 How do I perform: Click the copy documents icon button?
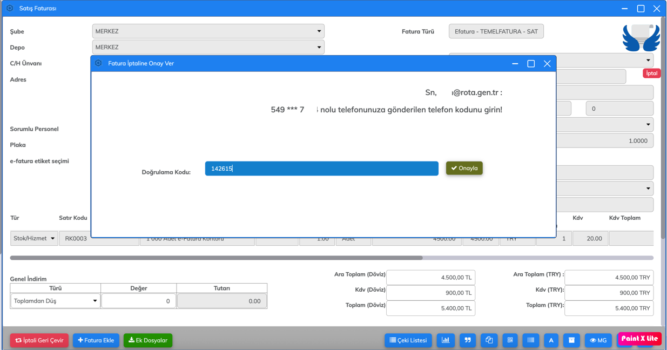coord(489,340)
